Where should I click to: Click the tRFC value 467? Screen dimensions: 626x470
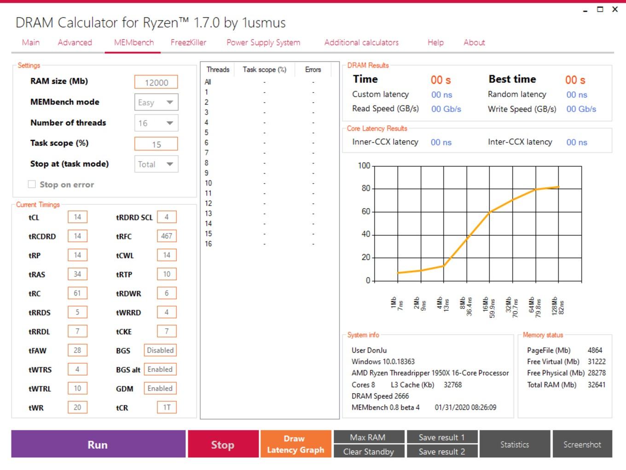[x=167, y=236]
